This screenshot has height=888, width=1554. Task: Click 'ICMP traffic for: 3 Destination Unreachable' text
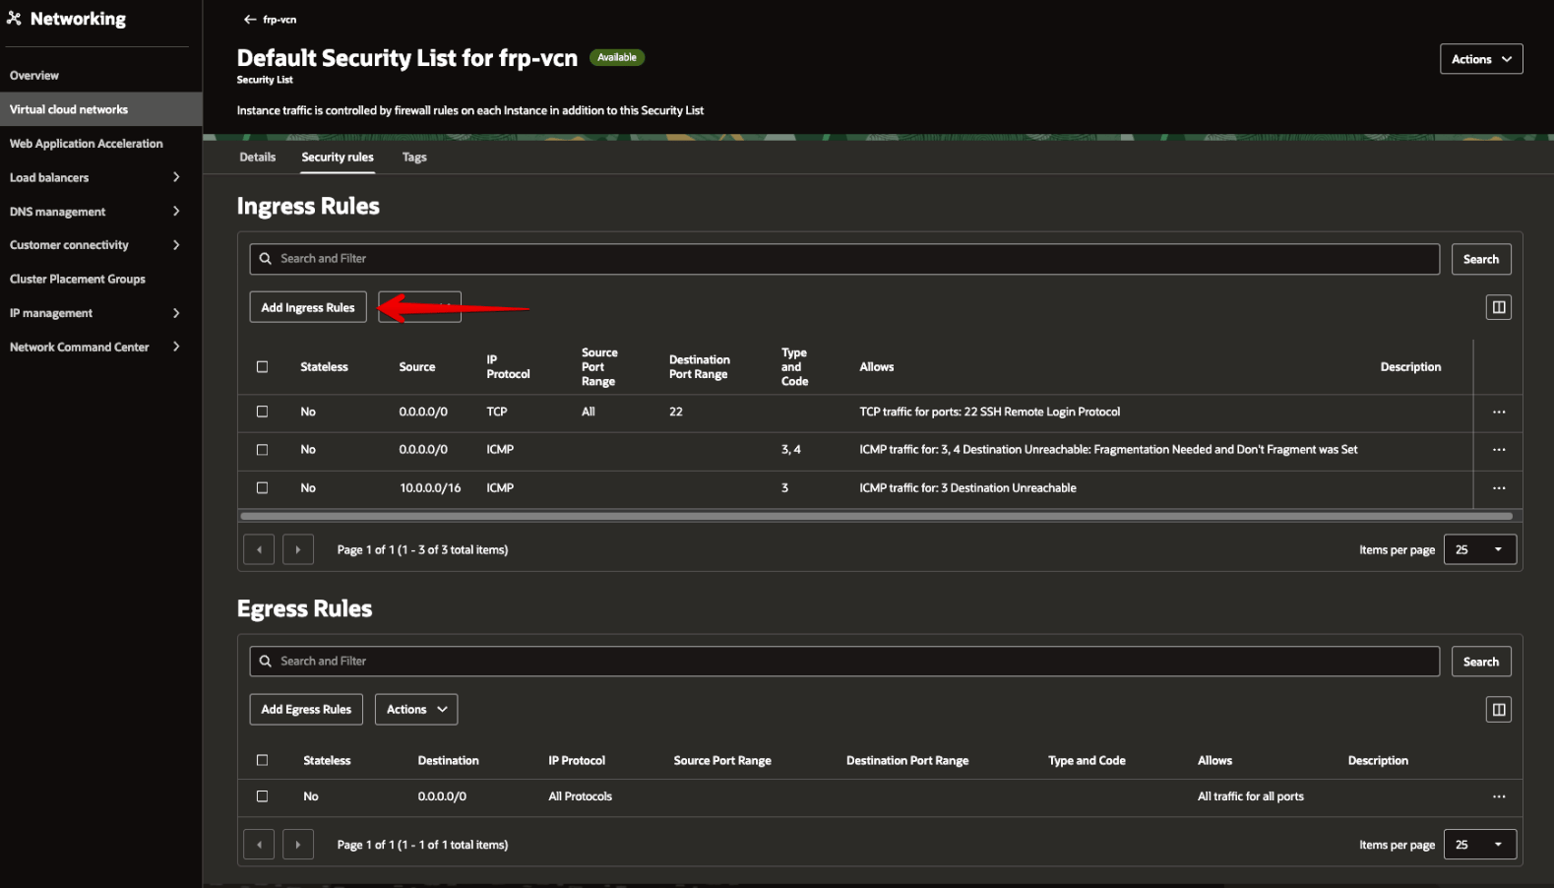pos(967,488)
